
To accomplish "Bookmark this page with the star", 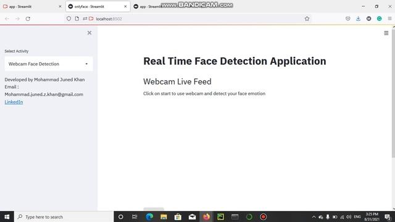I will coord(307,18).
